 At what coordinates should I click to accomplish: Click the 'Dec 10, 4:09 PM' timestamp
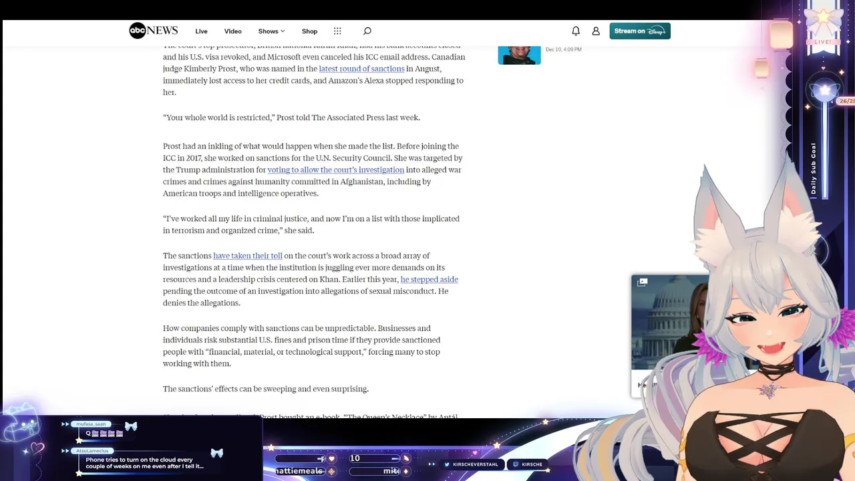pos(563,49)
